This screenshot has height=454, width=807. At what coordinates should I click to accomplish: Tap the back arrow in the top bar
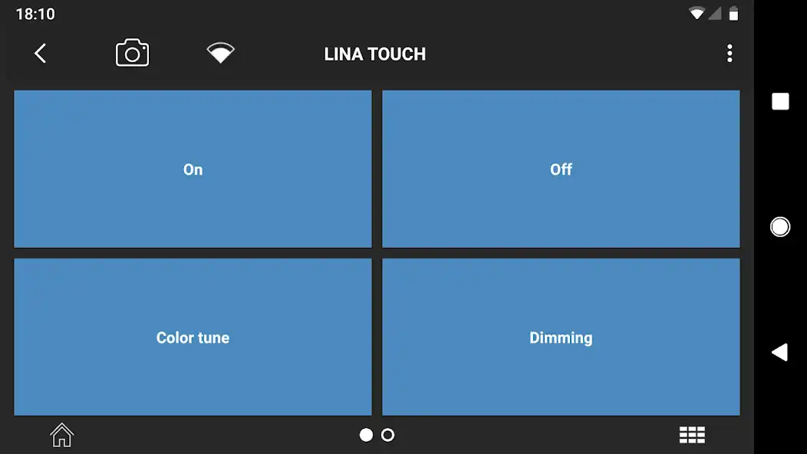[40, 54]
